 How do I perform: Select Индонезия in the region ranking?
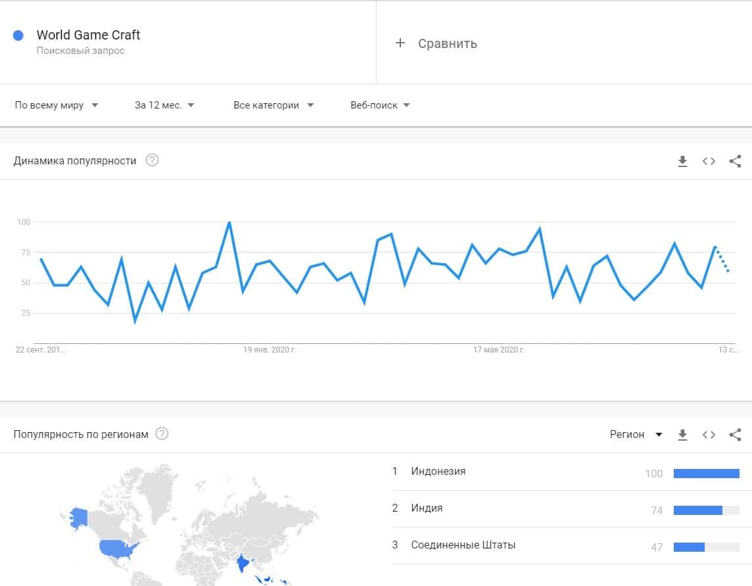pyautogui.click(x=438, y=471)
